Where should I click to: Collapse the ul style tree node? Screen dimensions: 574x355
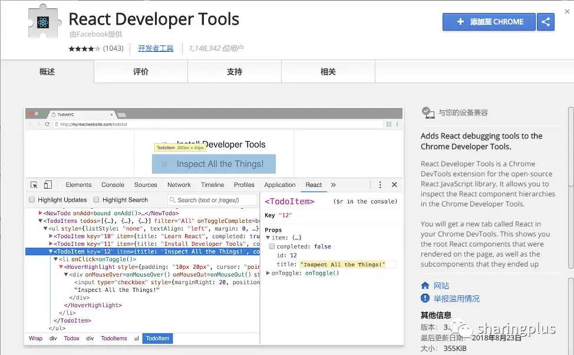click(x=45, y=228)
